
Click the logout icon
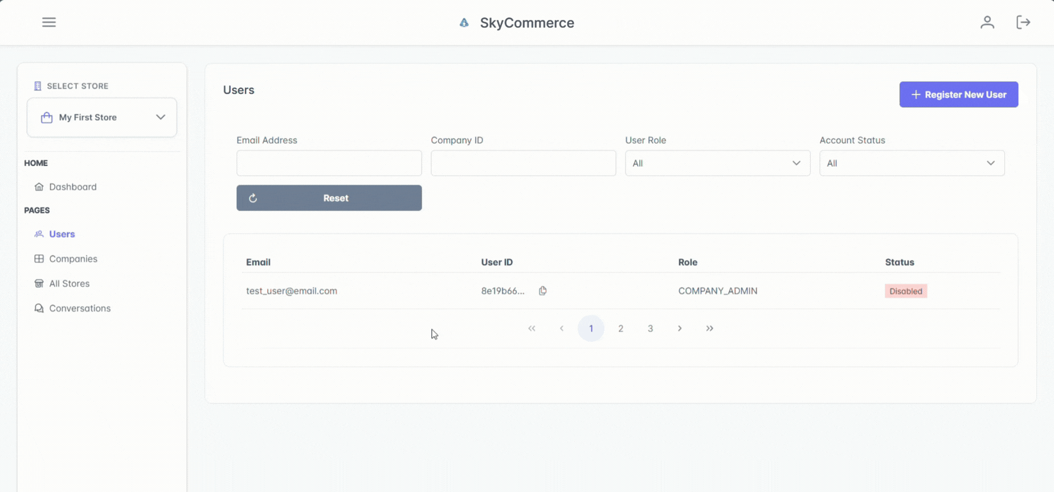(x=1023, y=22)
